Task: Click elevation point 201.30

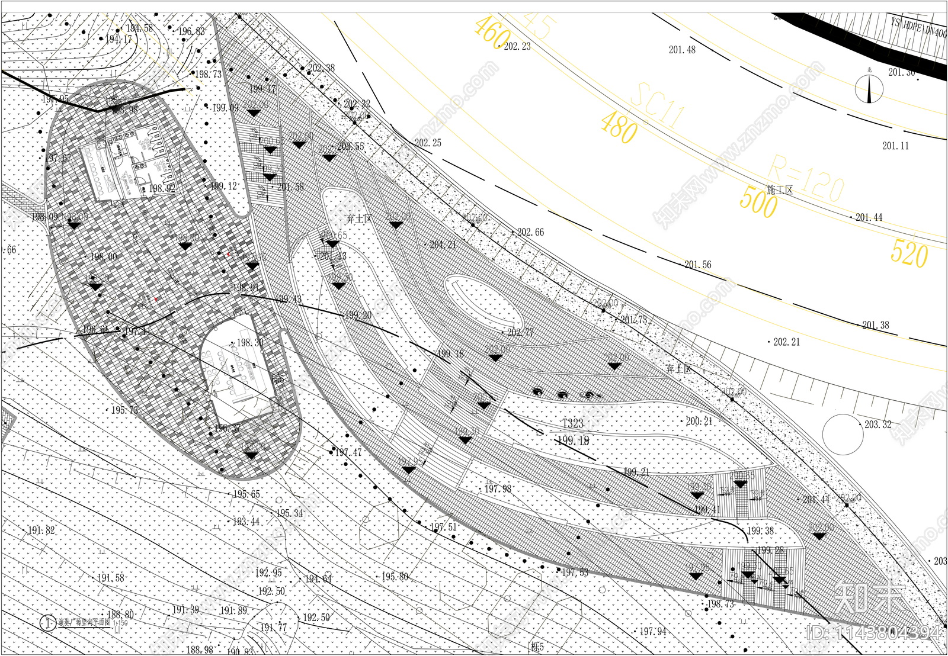Action: click(901, 72)
